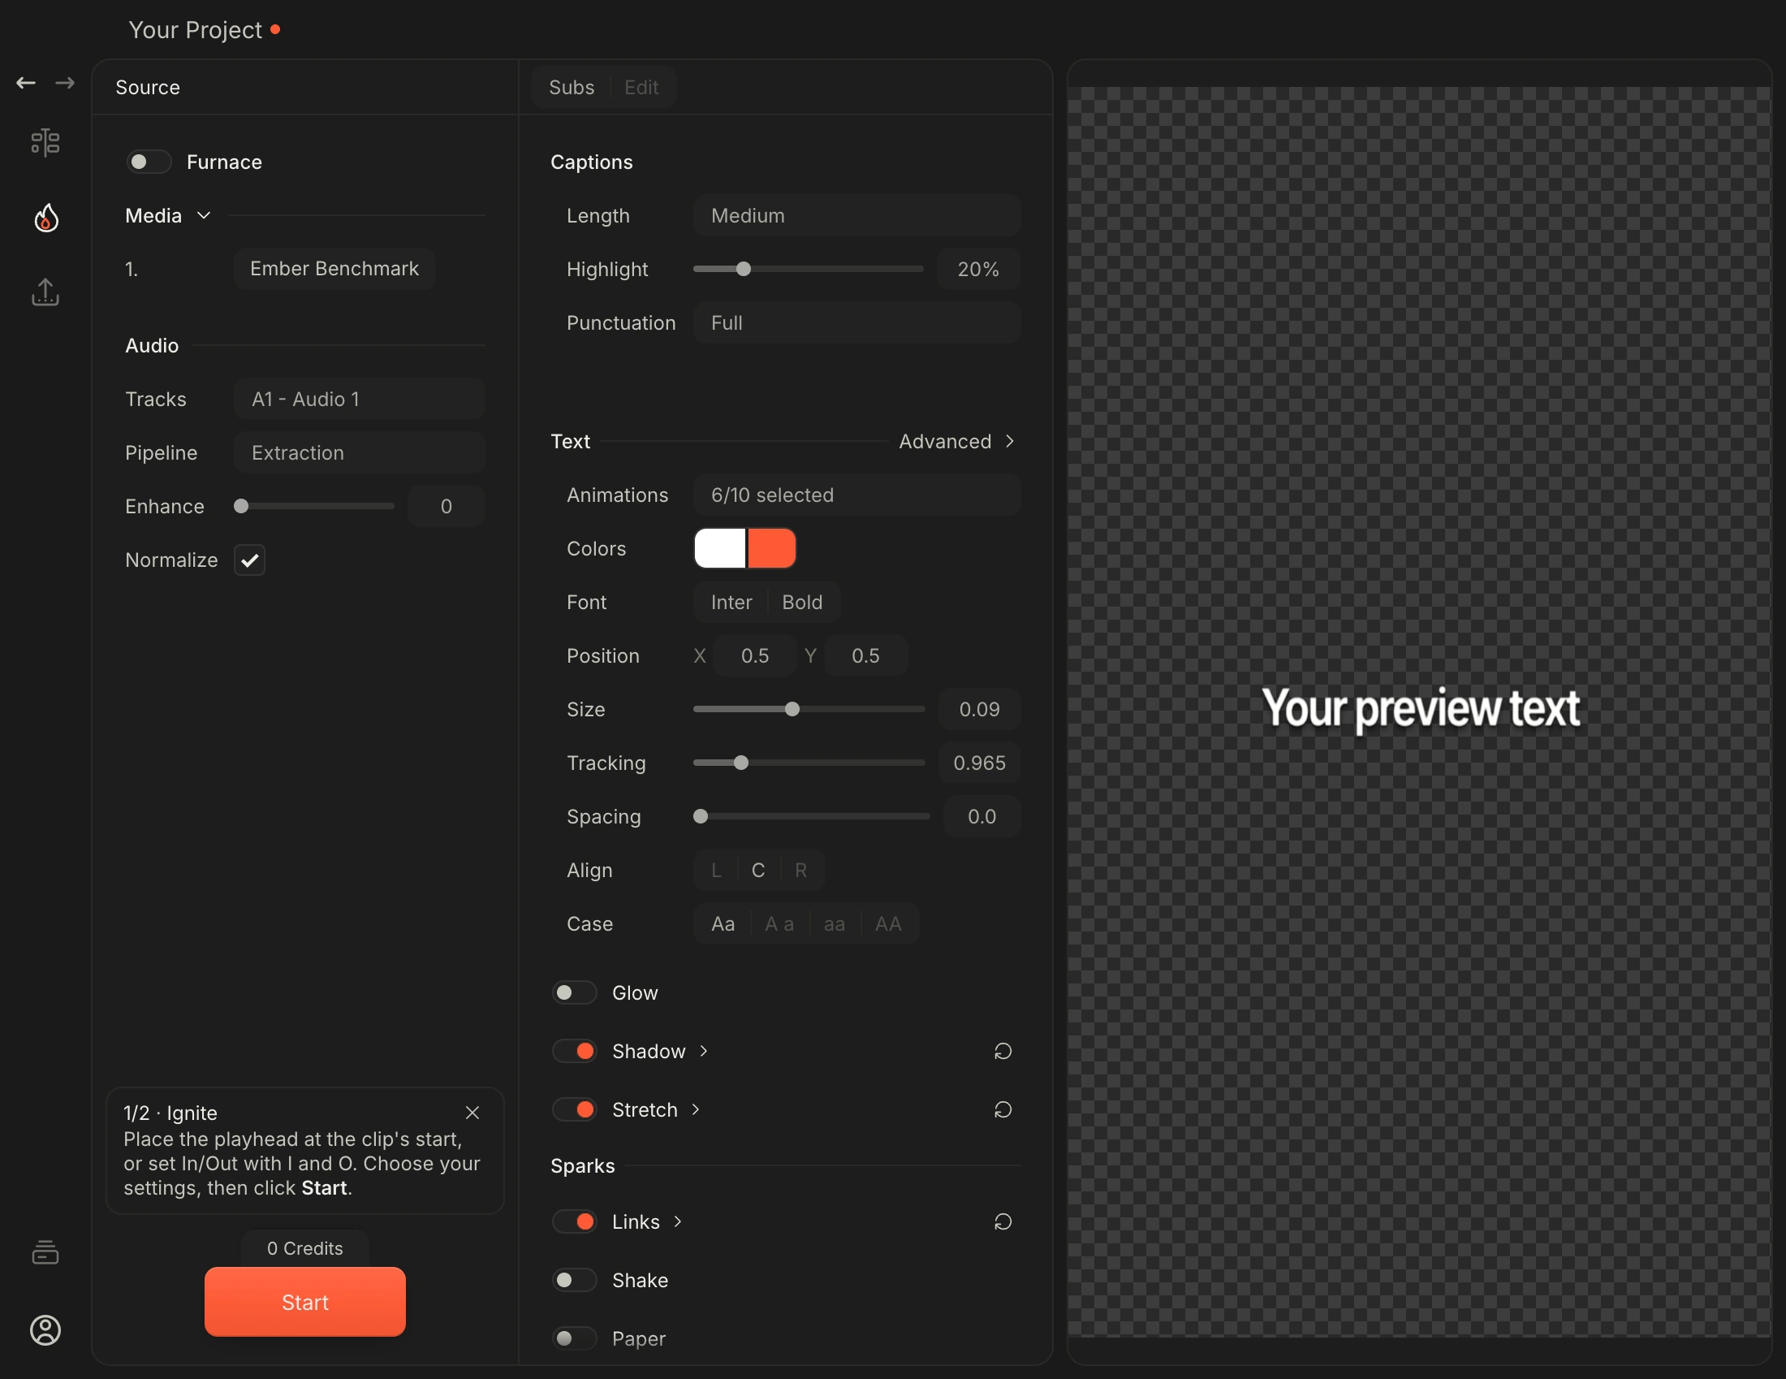Screen dimensions: 1786x1379
Task: Toggle the Furnace switch
Action: (x=149, y=162)
